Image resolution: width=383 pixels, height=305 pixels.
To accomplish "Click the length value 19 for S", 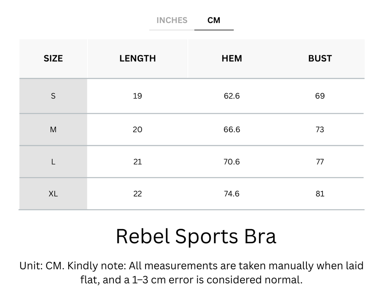I will click(137, 96).
